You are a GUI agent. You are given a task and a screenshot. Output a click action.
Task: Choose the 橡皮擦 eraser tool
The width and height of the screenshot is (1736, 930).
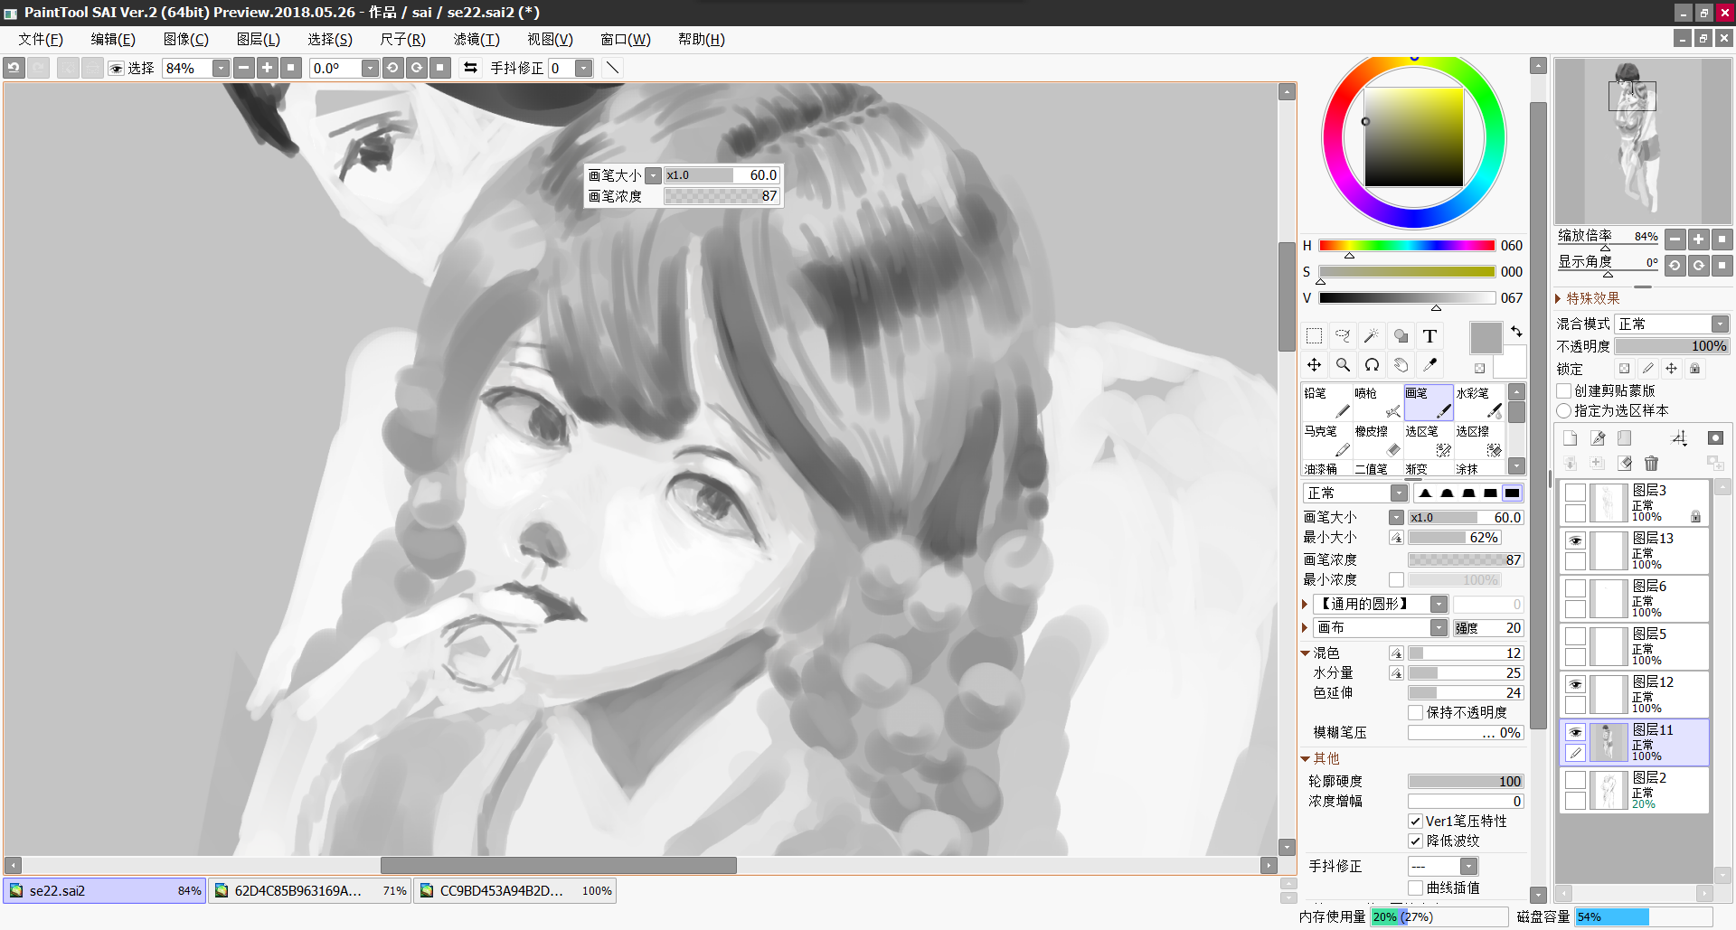(1377, 440)
